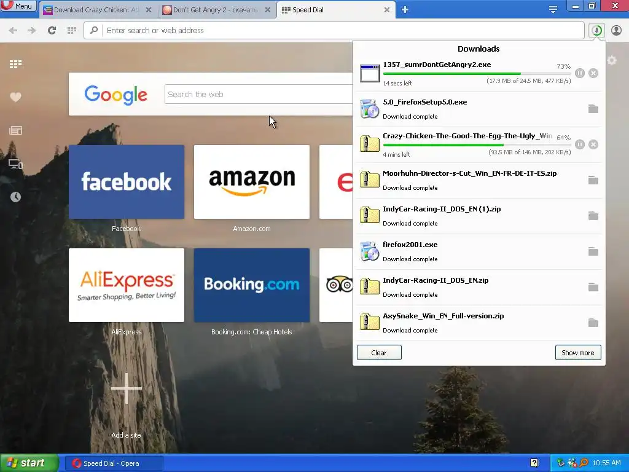Open 5.0_FirefoxSetup5.0.exe download entry

pyautogui.click(x=479, y=109)
